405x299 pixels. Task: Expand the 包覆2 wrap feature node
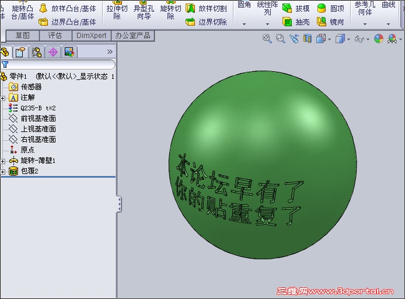click(2, 172)
